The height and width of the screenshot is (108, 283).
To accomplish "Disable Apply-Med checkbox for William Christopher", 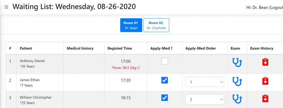I will tap(165, 98).
